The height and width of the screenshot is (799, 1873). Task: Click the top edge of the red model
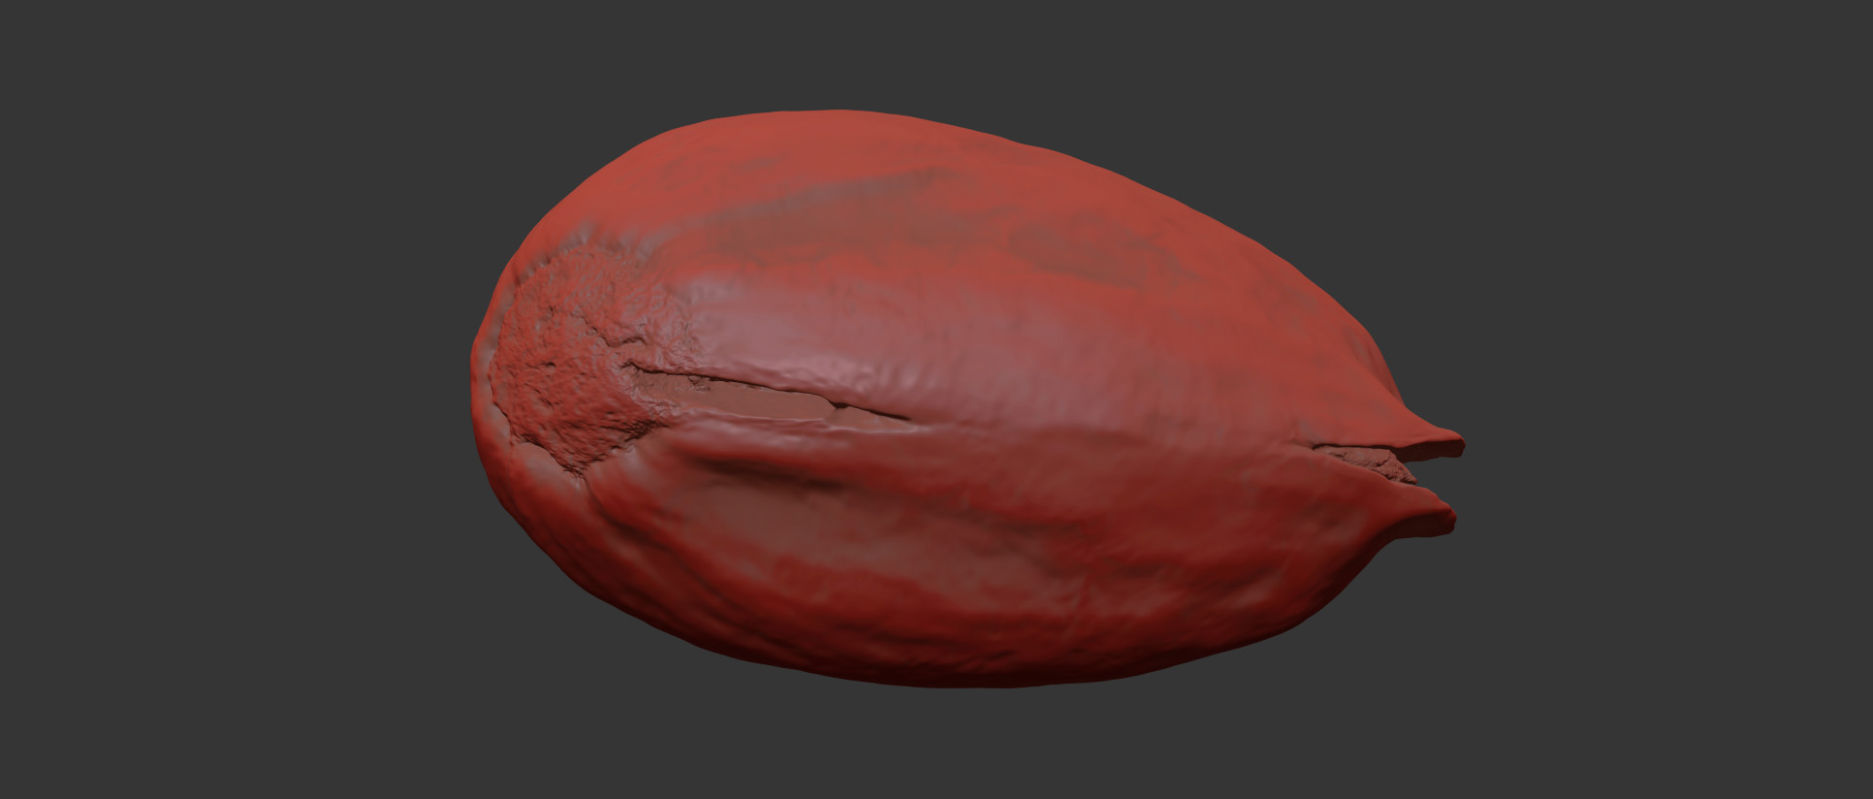[824, 118]
